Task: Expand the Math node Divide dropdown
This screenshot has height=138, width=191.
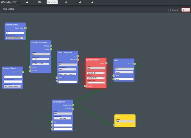Action: 124,72
